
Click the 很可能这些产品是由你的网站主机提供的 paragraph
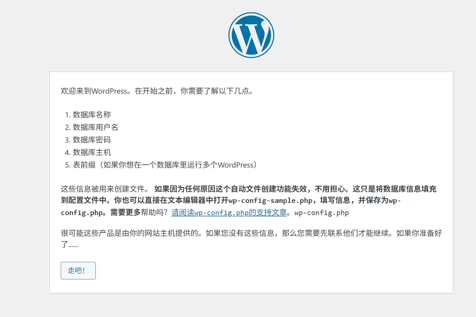click(x=131, y=233)
